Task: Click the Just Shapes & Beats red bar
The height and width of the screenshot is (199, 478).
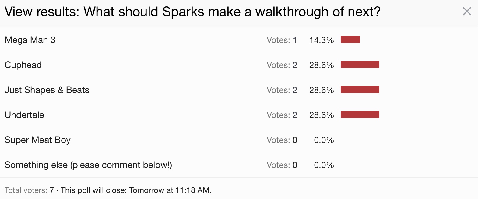Action: click(360, 90)
